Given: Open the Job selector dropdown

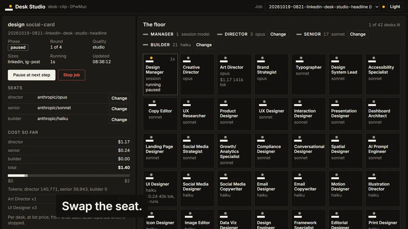Looking at the screenshot, I should pyautogui.click(x=322, y=7).
